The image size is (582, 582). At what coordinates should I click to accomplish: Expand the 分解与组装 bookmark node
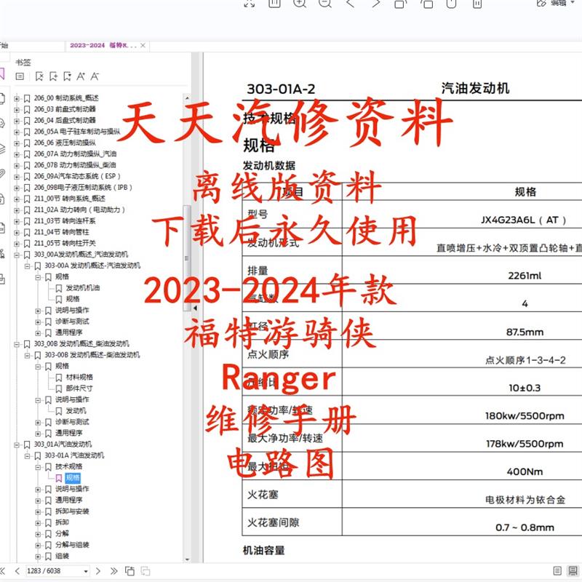pyautogui.click(x=38, y=545)
